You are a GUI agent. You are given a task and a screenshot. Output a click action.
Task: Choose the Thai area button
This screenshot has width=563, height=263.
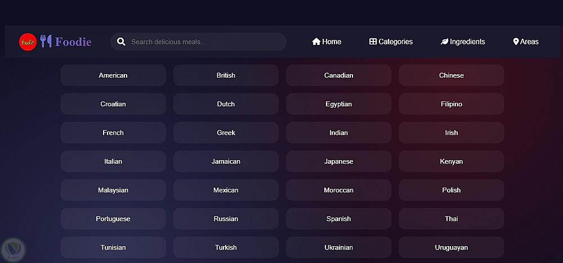(451, 219)
